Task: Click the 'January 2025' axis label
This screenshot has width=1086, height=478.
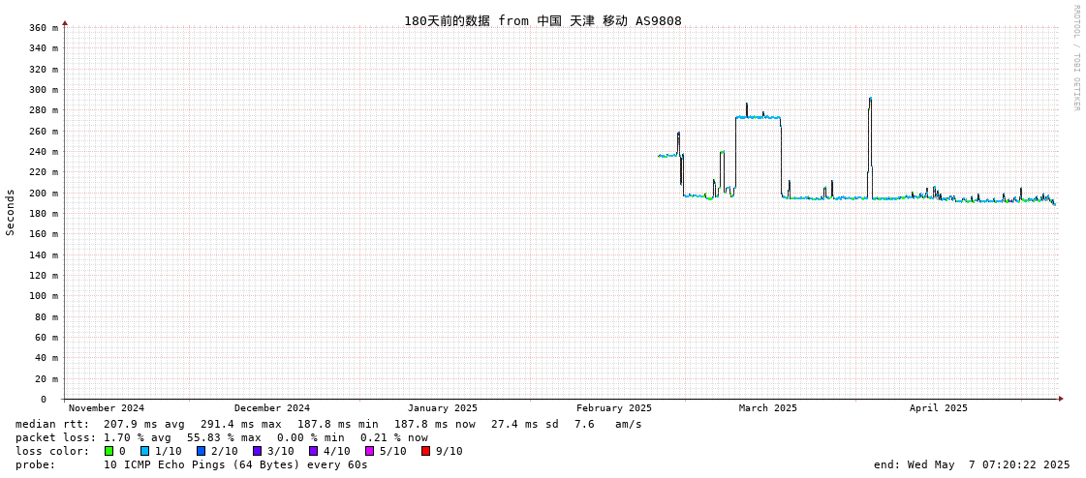Action: [443, 408]
